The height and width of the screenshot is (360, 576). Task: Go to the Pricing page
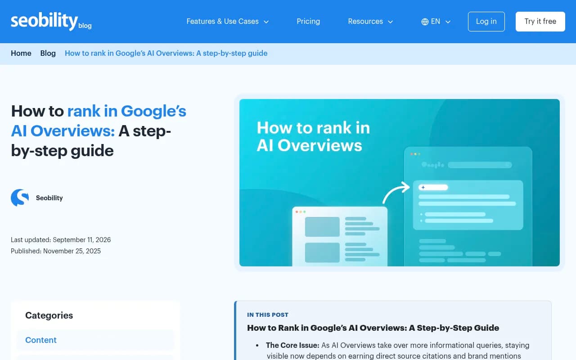coord(308,21)
